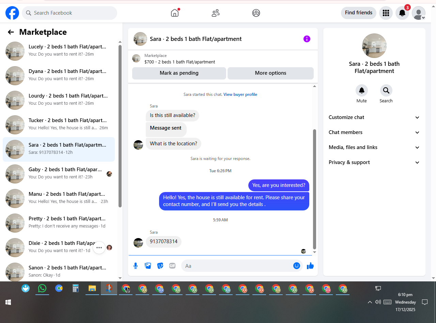Viewport: 436px width, 323px height.
Task: Open the Groups icon in top bar
Action: 256,13
